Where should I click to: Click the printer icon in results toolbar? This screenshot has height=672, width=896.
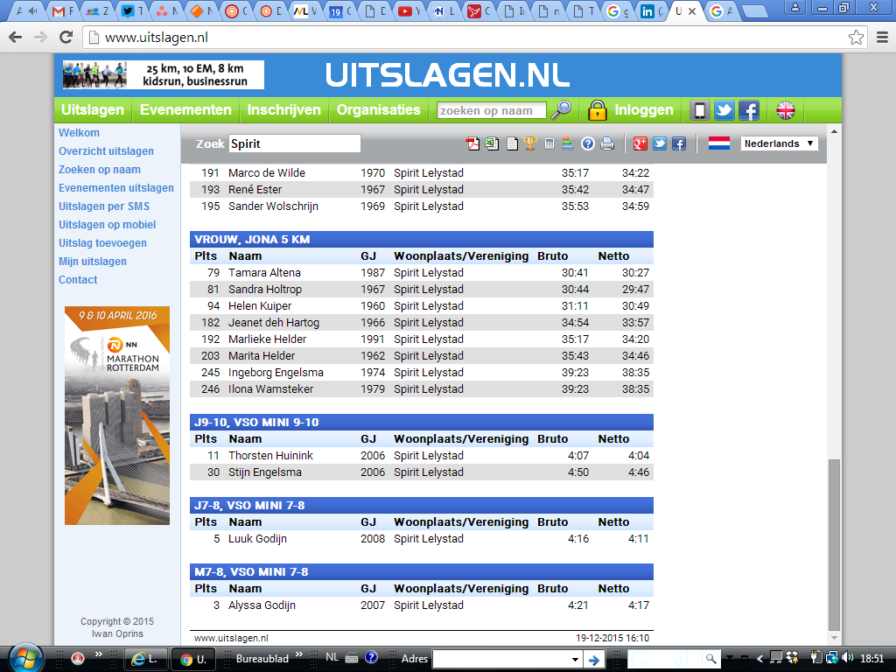pos(607,144)
